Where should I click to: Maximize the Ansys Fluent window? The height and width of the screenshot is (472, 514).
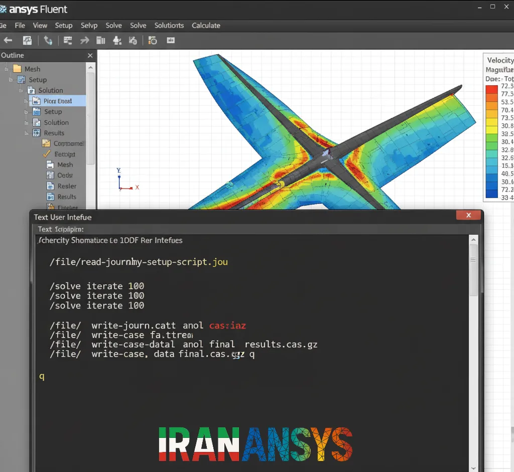coord(493,7)
